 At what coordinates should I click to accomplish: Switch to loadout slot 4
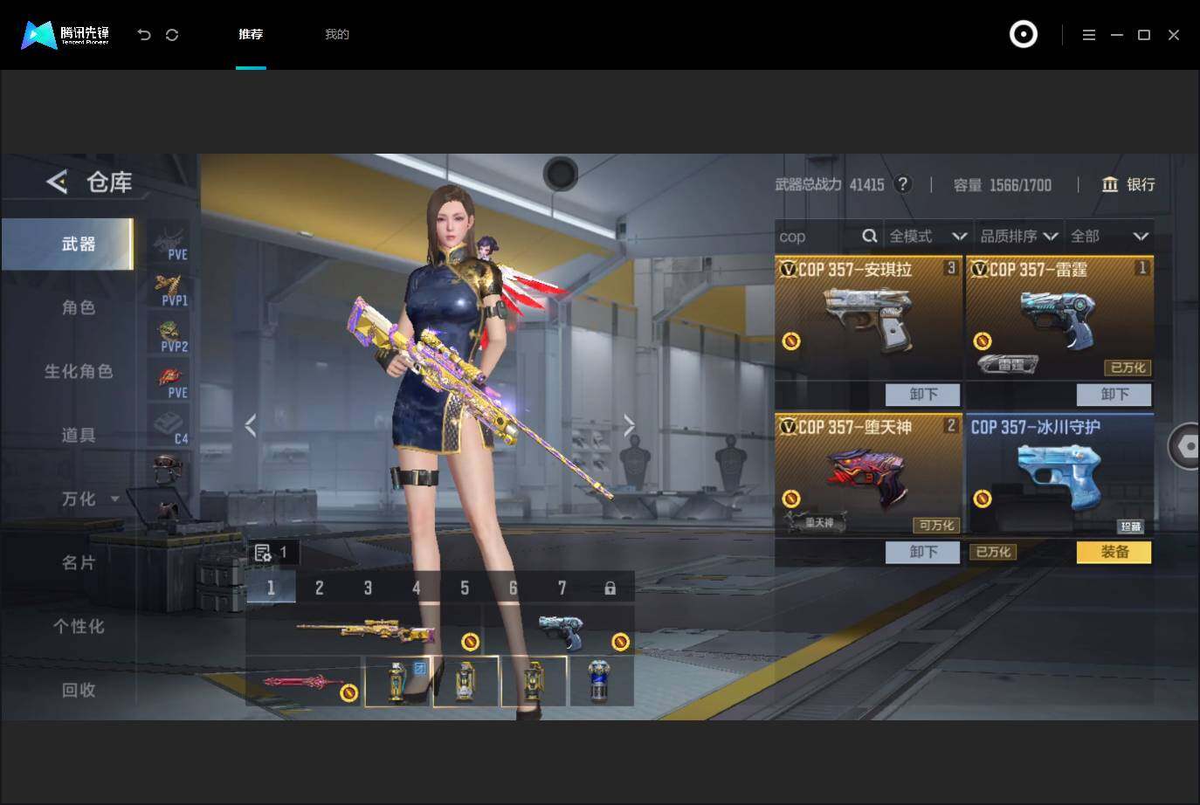pos(417,588)
